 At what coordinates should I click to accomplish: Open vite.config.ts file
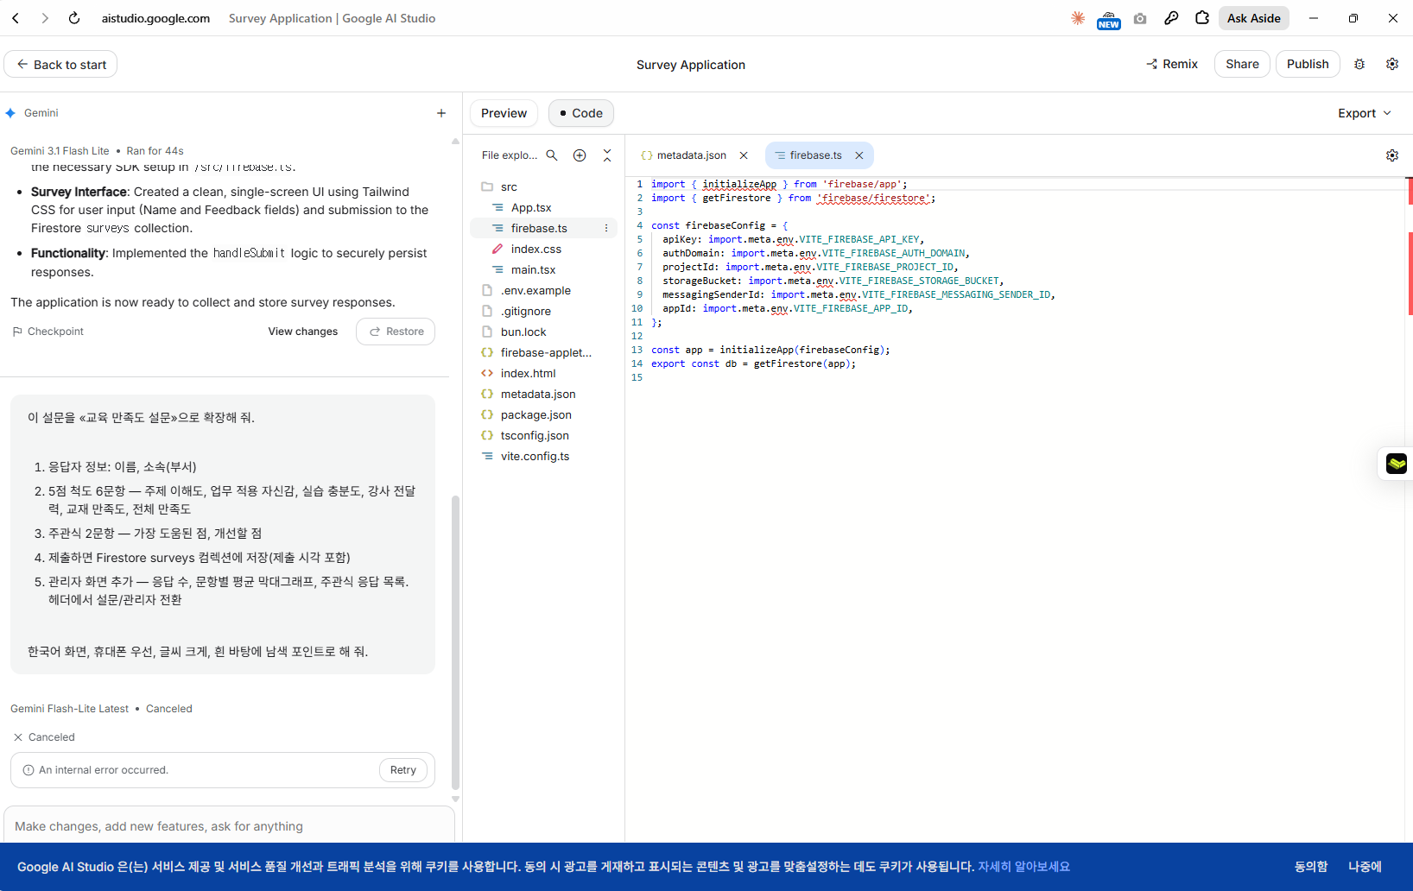pos(544,456)
